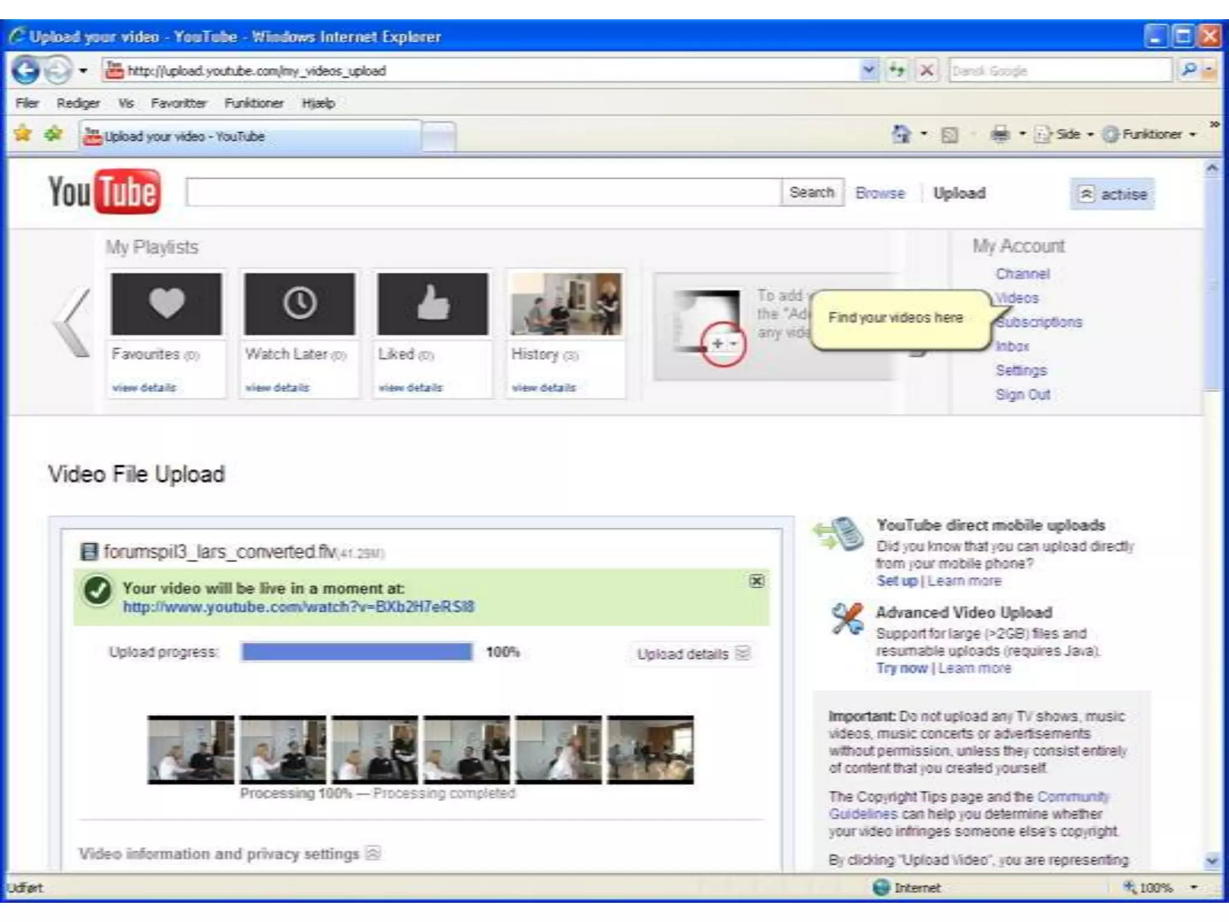Image resolution: width=1229 pixels, height=922 pixels.
Task: Click the stop loading X icon
Action: tap(927, 71)
